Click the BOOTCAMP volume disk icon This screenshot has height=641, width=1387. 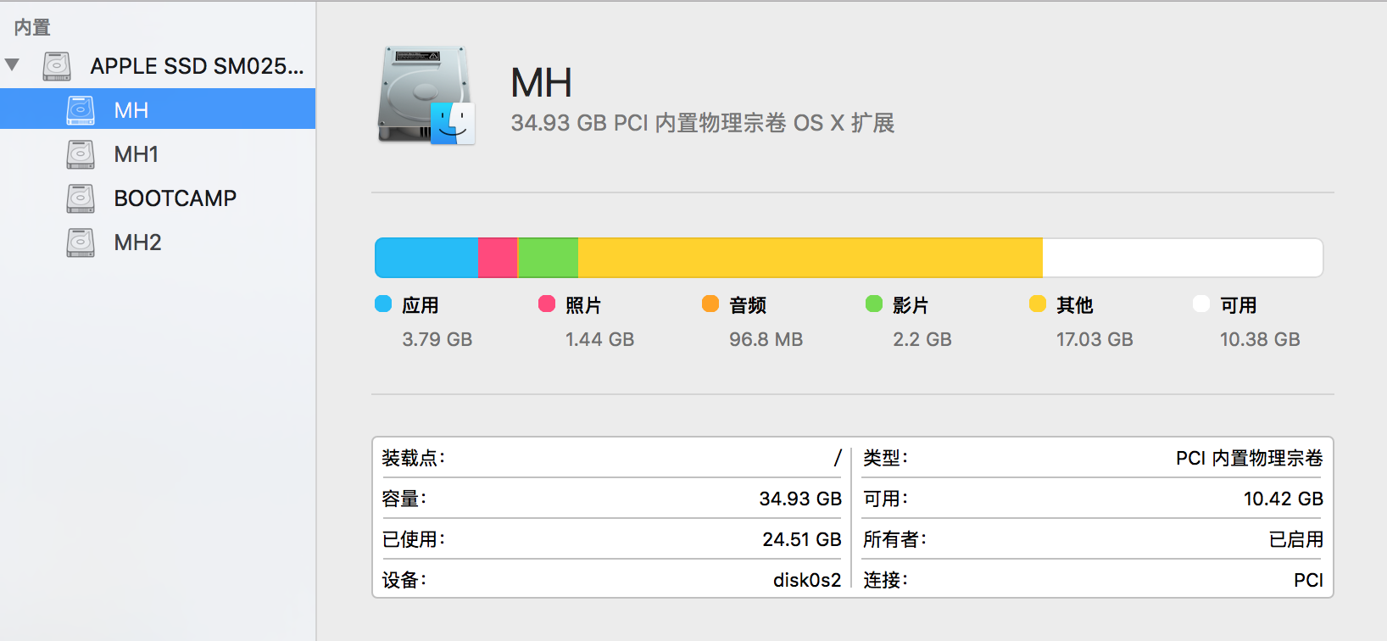coord(81,198)
